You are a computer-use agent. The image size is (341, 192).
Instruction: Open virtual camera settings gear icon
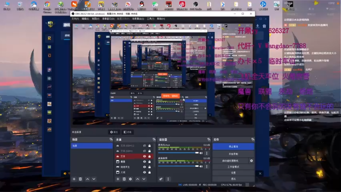pos(251,161)
